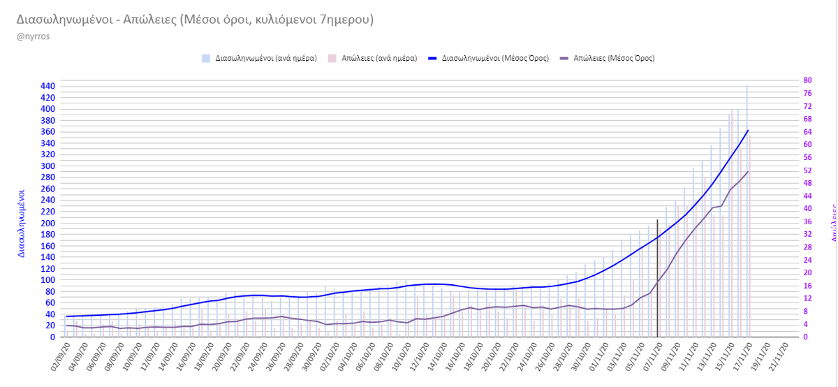
Task: Click the left axis value 400
Action: point(48,109)
